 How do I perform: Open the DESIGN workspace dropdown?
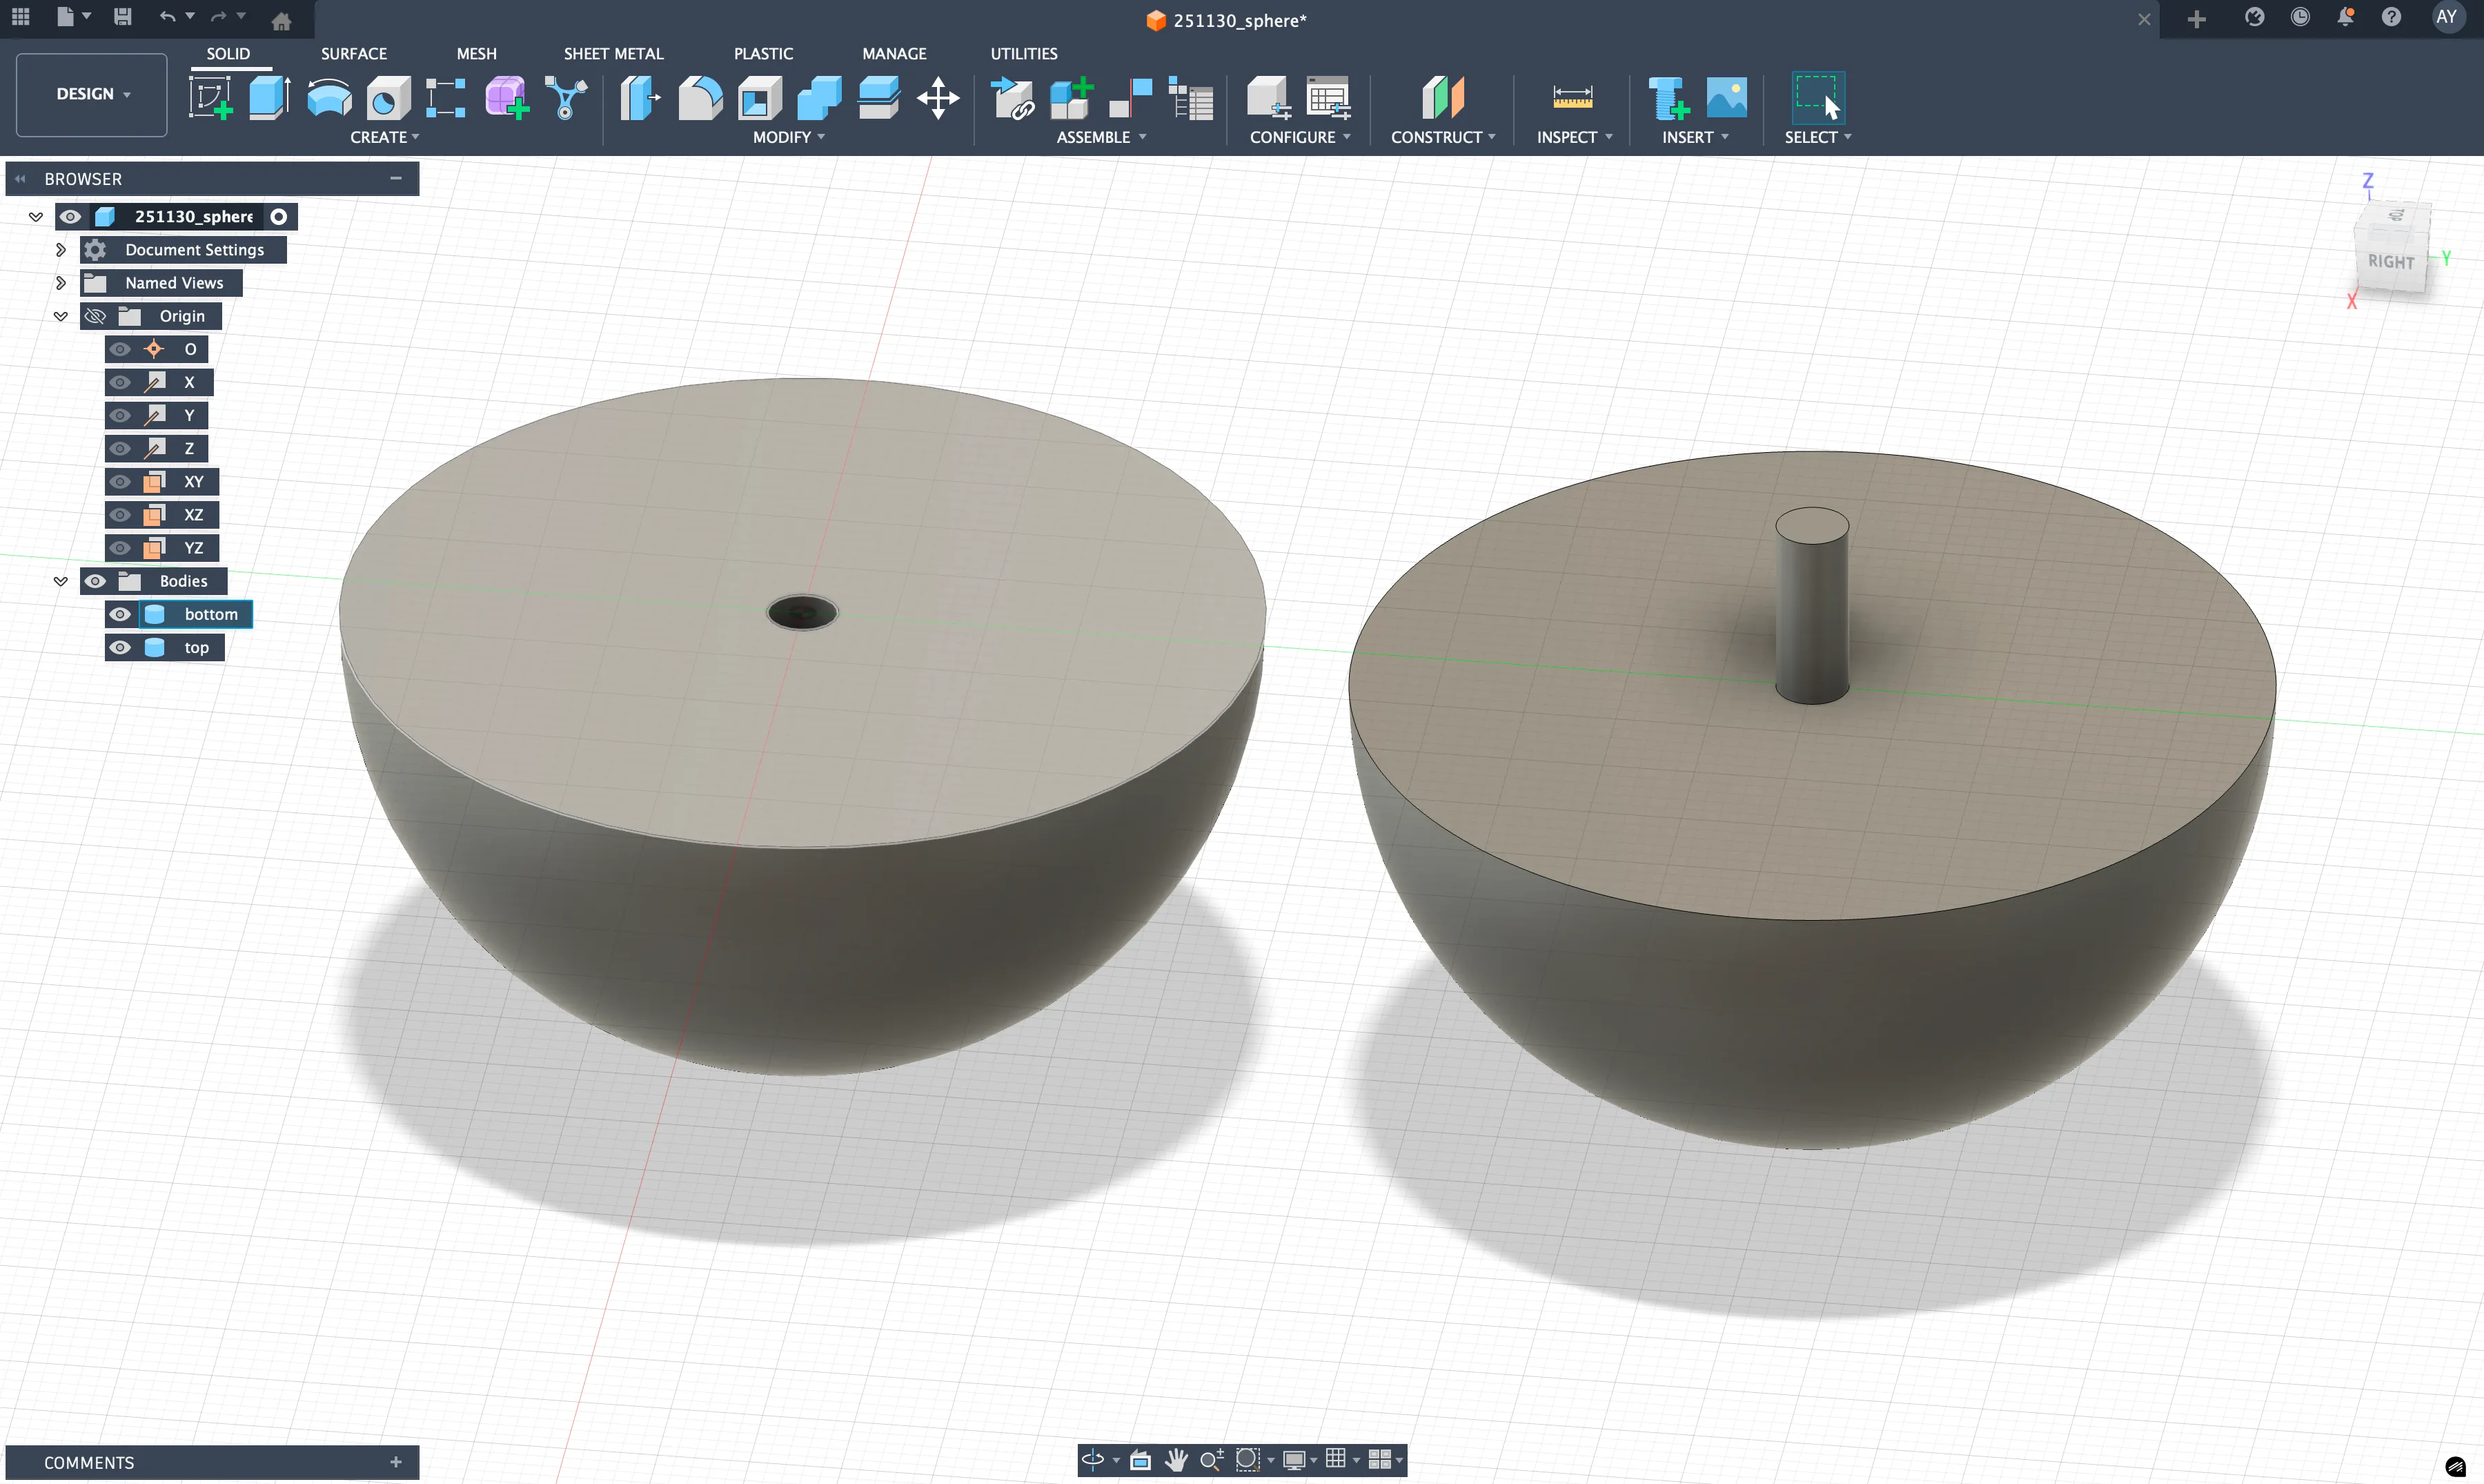(x=92, y=94)
